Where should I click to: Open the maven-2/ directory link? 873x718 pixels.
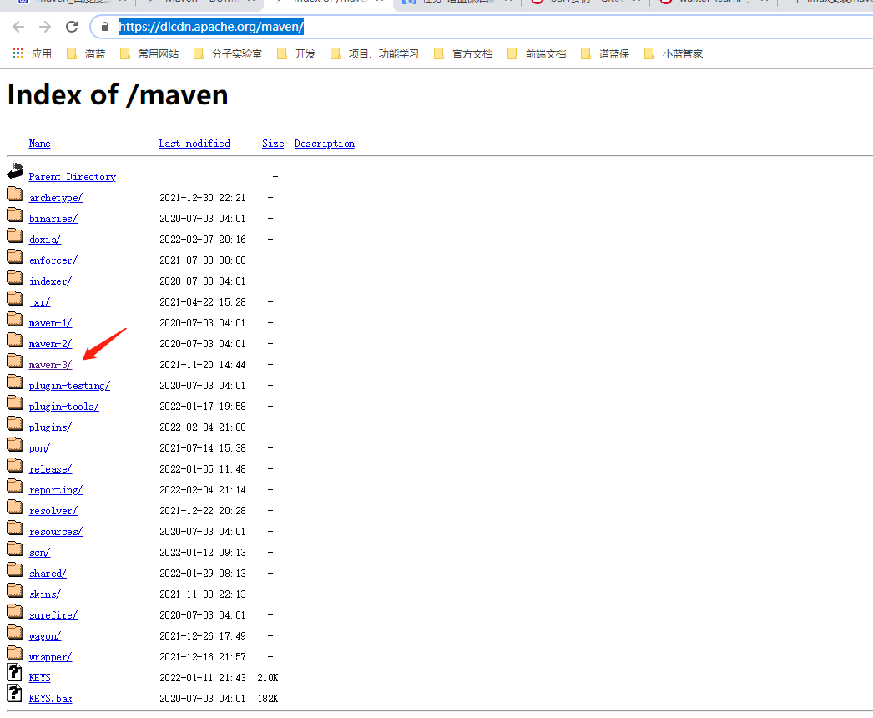coord(50,344)
